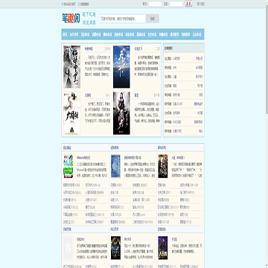Open the Minecraft novel title link
The image size is (268, 268).
(x=83, y=158)
